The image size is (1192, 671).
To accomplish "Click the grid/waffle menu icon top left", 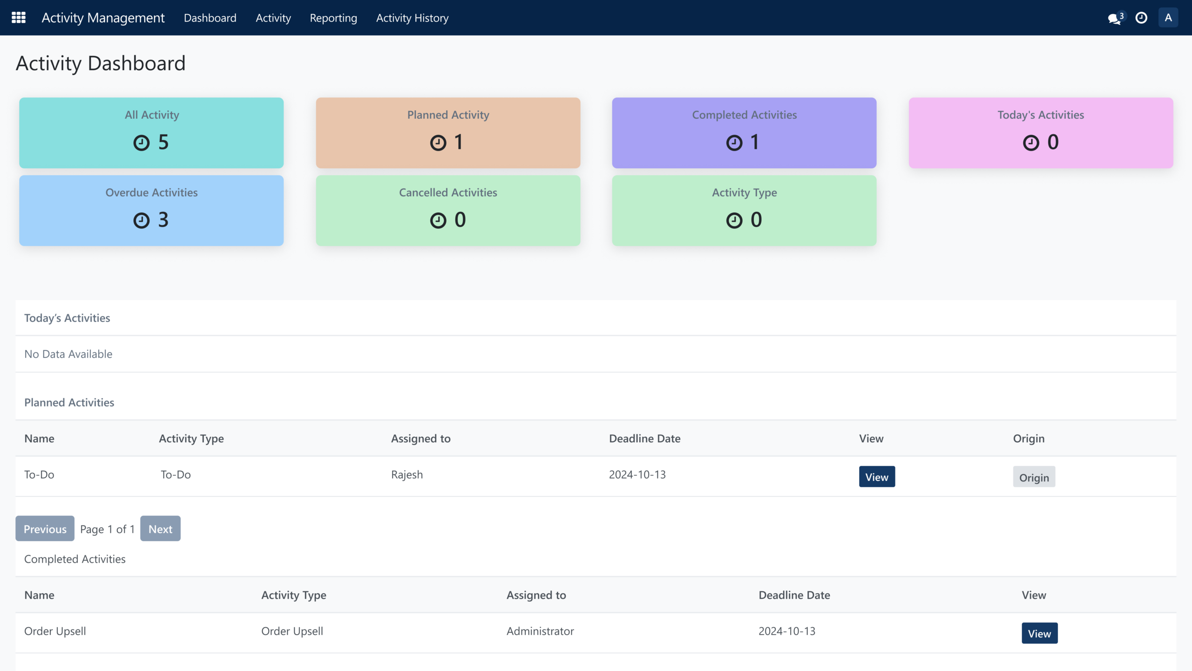I will [x=18, y=17].
